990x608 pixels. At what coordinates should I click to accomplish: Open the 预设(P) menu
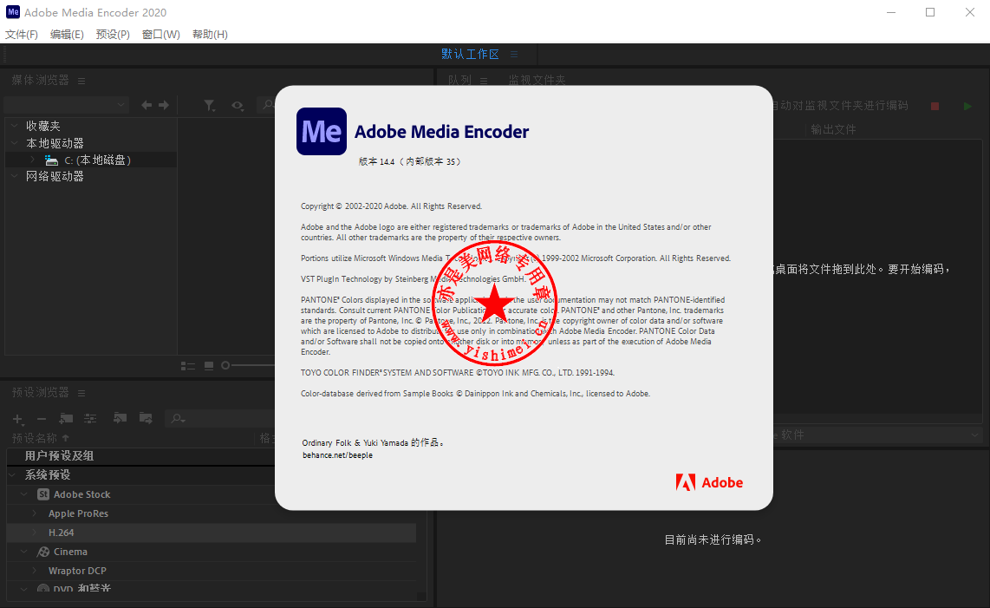pos(113,34)
